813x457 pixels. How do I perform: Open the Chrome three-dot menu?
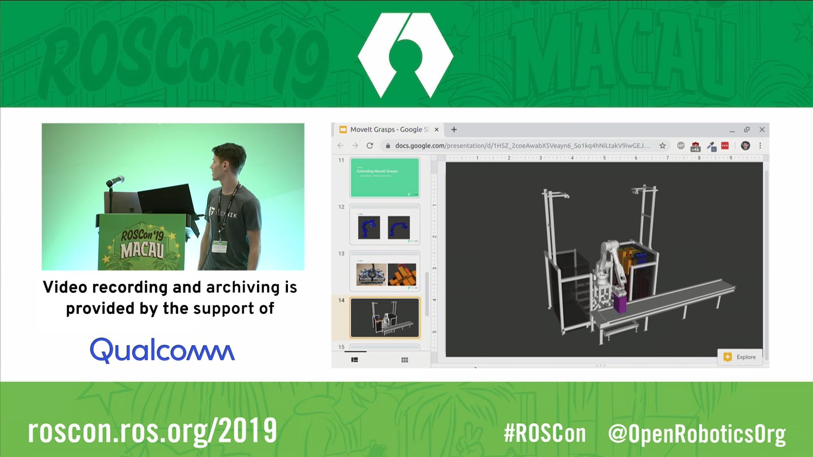coord(760,146)
